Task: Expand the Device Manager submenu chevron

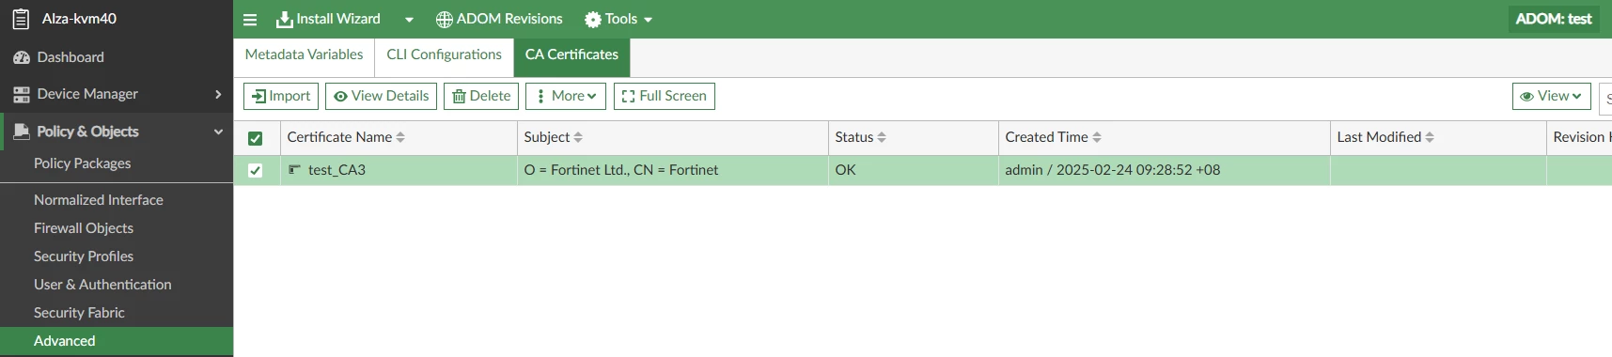Action: (x=218, y=94)
